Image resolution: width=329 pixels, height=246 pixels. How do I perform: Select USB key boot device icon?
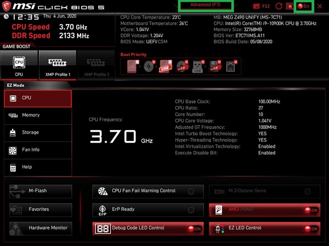[198, 66]
